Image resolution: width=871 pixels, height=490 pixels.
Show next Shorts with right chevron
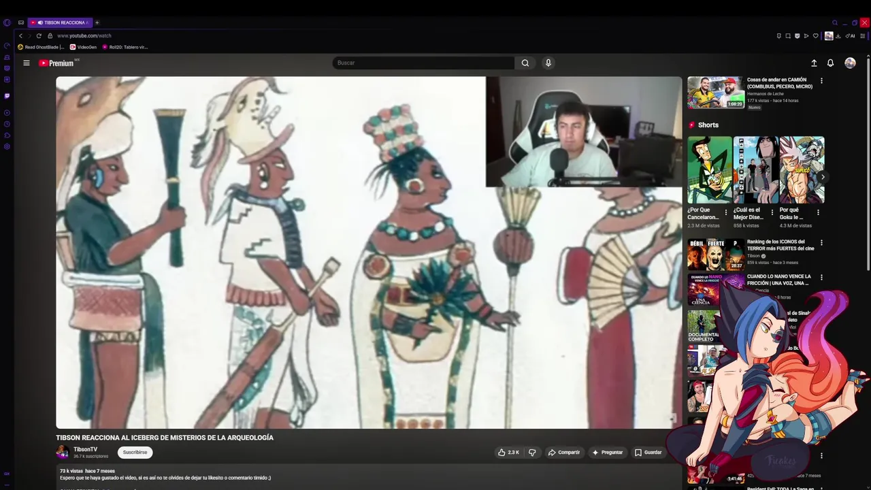[x=823, y=177]
